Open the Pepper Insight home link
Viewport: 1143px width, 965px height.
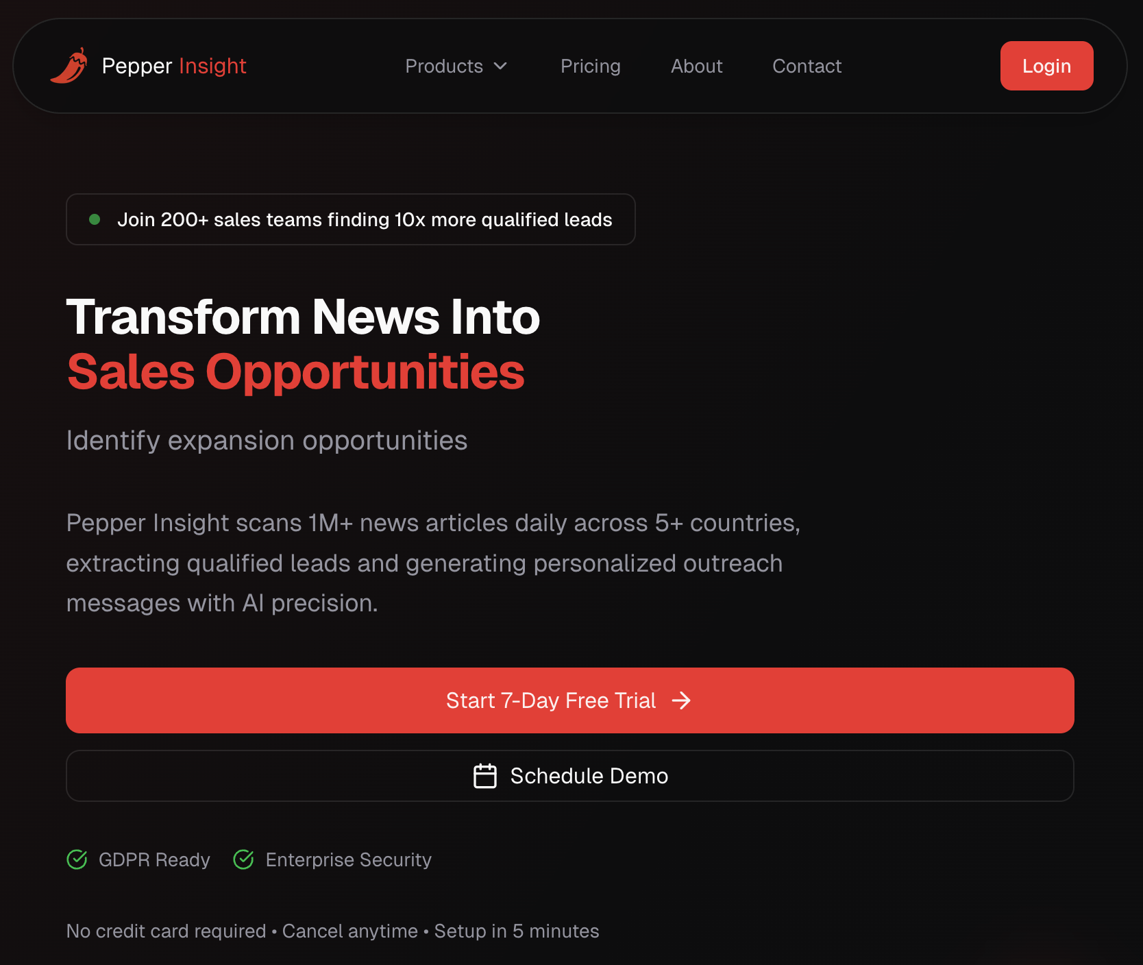point(148,66)
